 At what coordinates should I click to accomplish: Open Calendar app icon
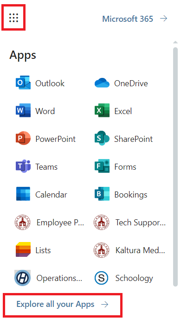click(x=23, y=194)
